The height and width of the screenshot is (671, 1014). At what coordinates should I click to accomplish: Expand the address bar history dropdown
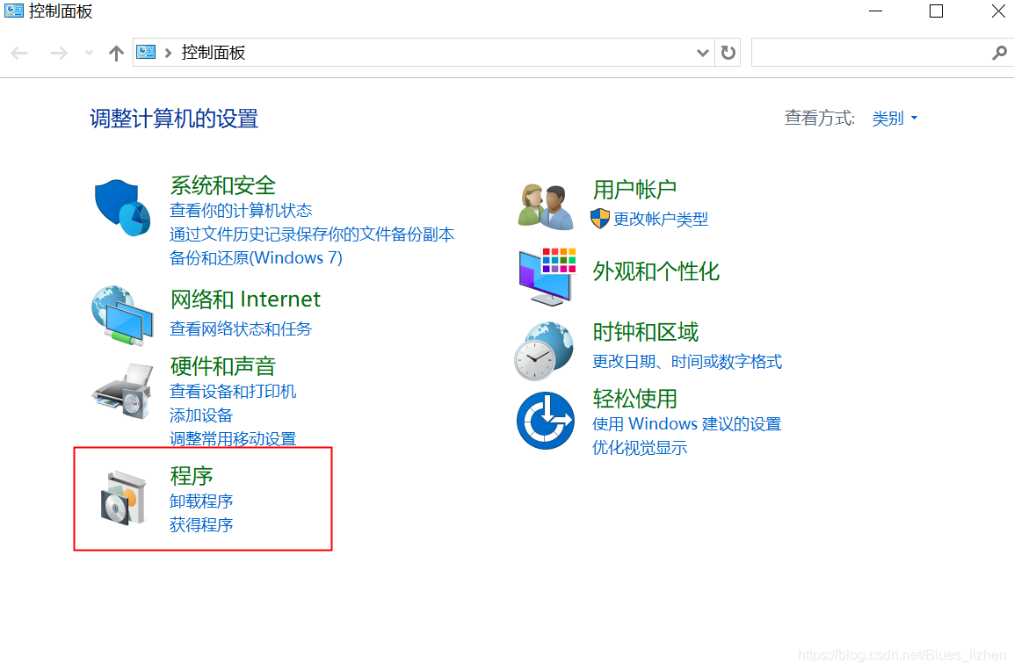[703, 53]
